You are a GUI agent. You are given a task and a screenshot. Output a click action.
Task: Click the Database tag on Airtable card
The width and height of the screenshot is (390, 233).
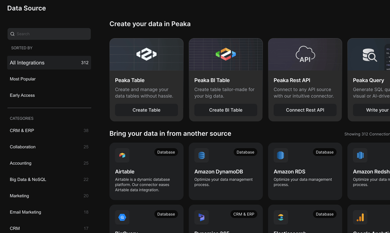(x=166, y=152)
